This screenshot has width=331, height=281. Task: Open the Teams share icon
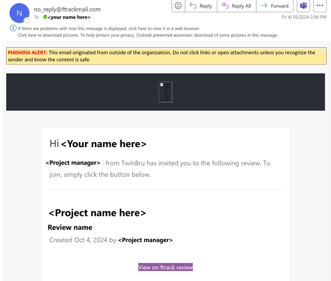pyautogui.click(x=303, y=6)
